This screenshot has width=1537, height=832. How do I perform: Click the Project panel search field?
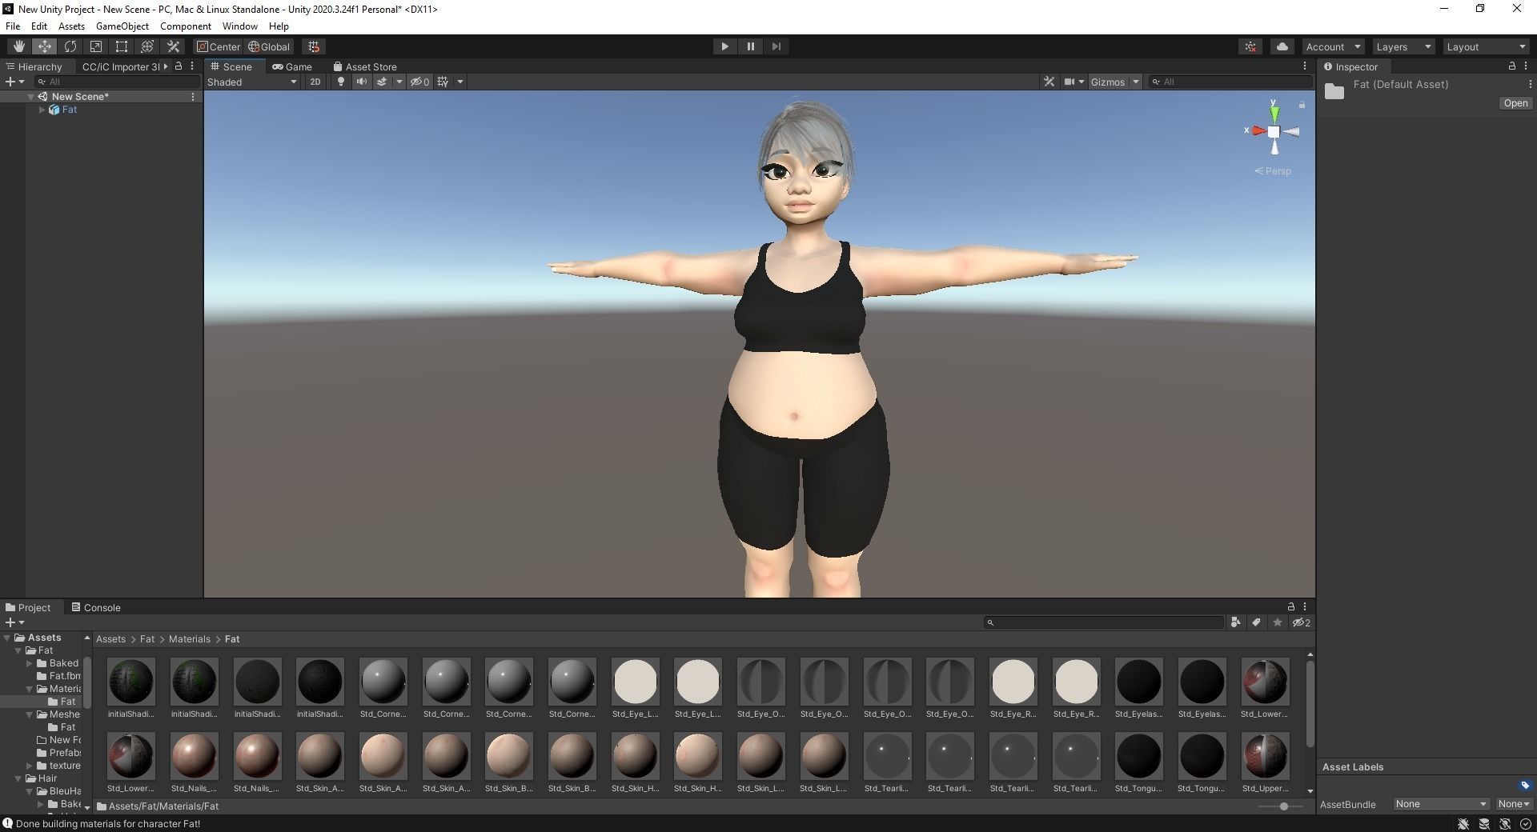coord(1104,622)
